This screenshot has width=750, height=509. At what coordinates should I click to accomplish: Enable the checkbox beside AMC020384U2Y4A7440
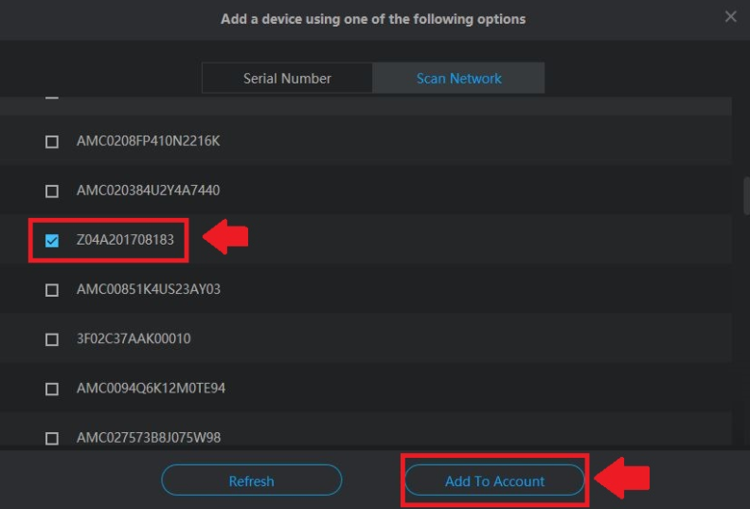[52, 191]
